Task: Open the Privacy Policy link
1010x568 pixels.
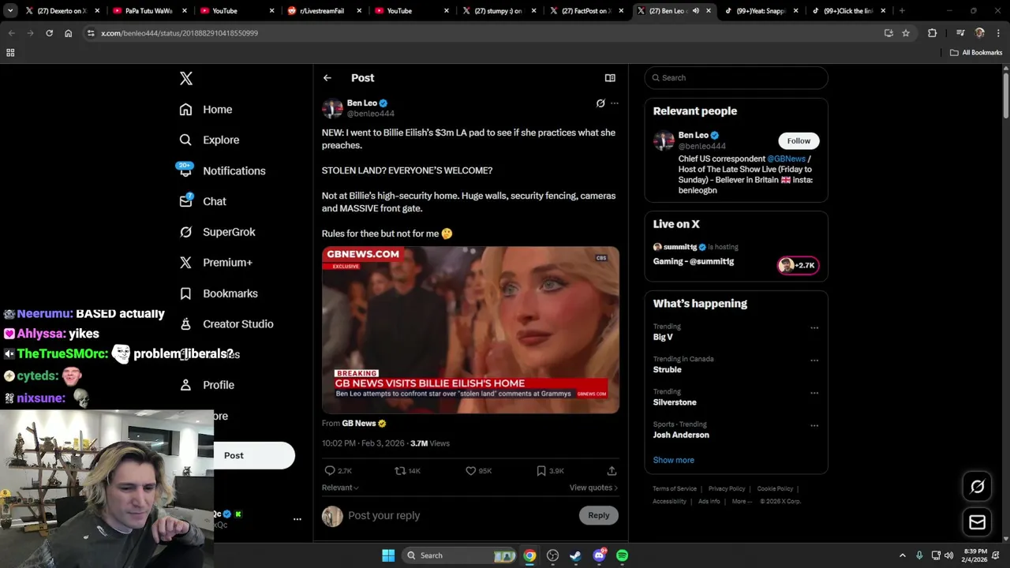Action: pyautogui.click(x=727, y=489)
